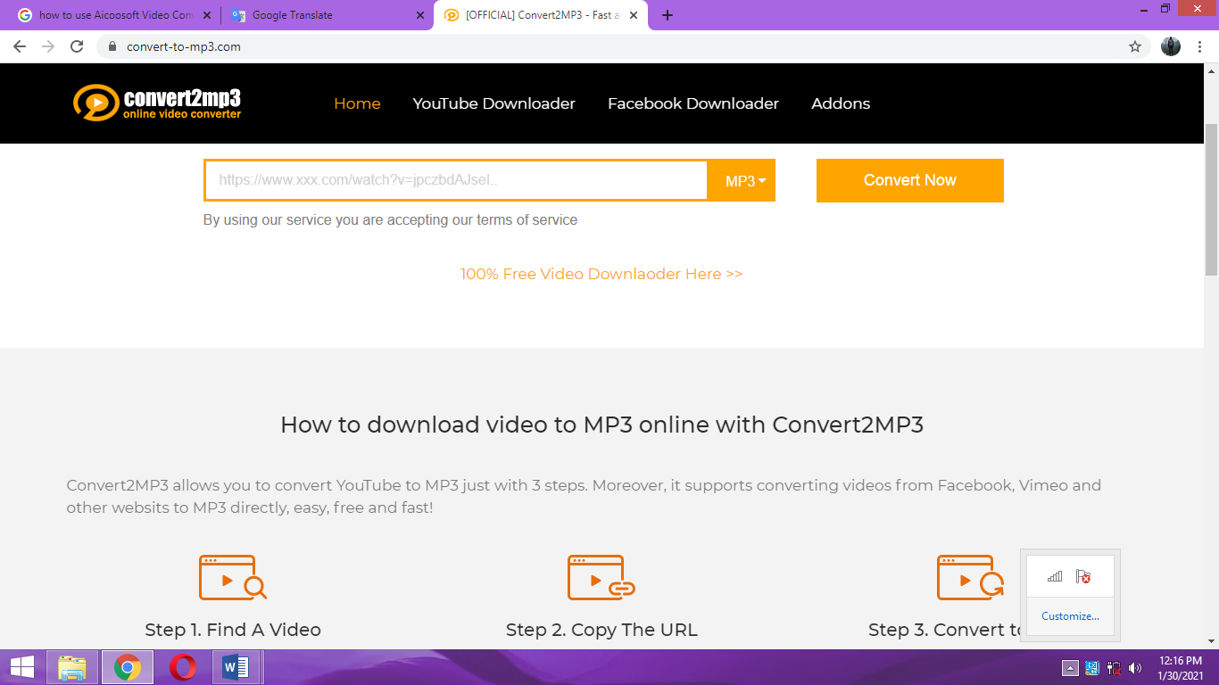The width and height of the screenshot is (1219, 685).
Task: Open the Home menu item
Action: coord(357,103)
